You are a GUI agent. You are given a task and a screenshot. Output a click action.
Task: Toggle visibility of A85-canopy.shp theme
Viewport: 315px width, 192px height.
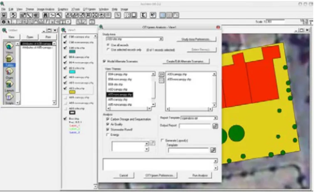tap(65, 98)
